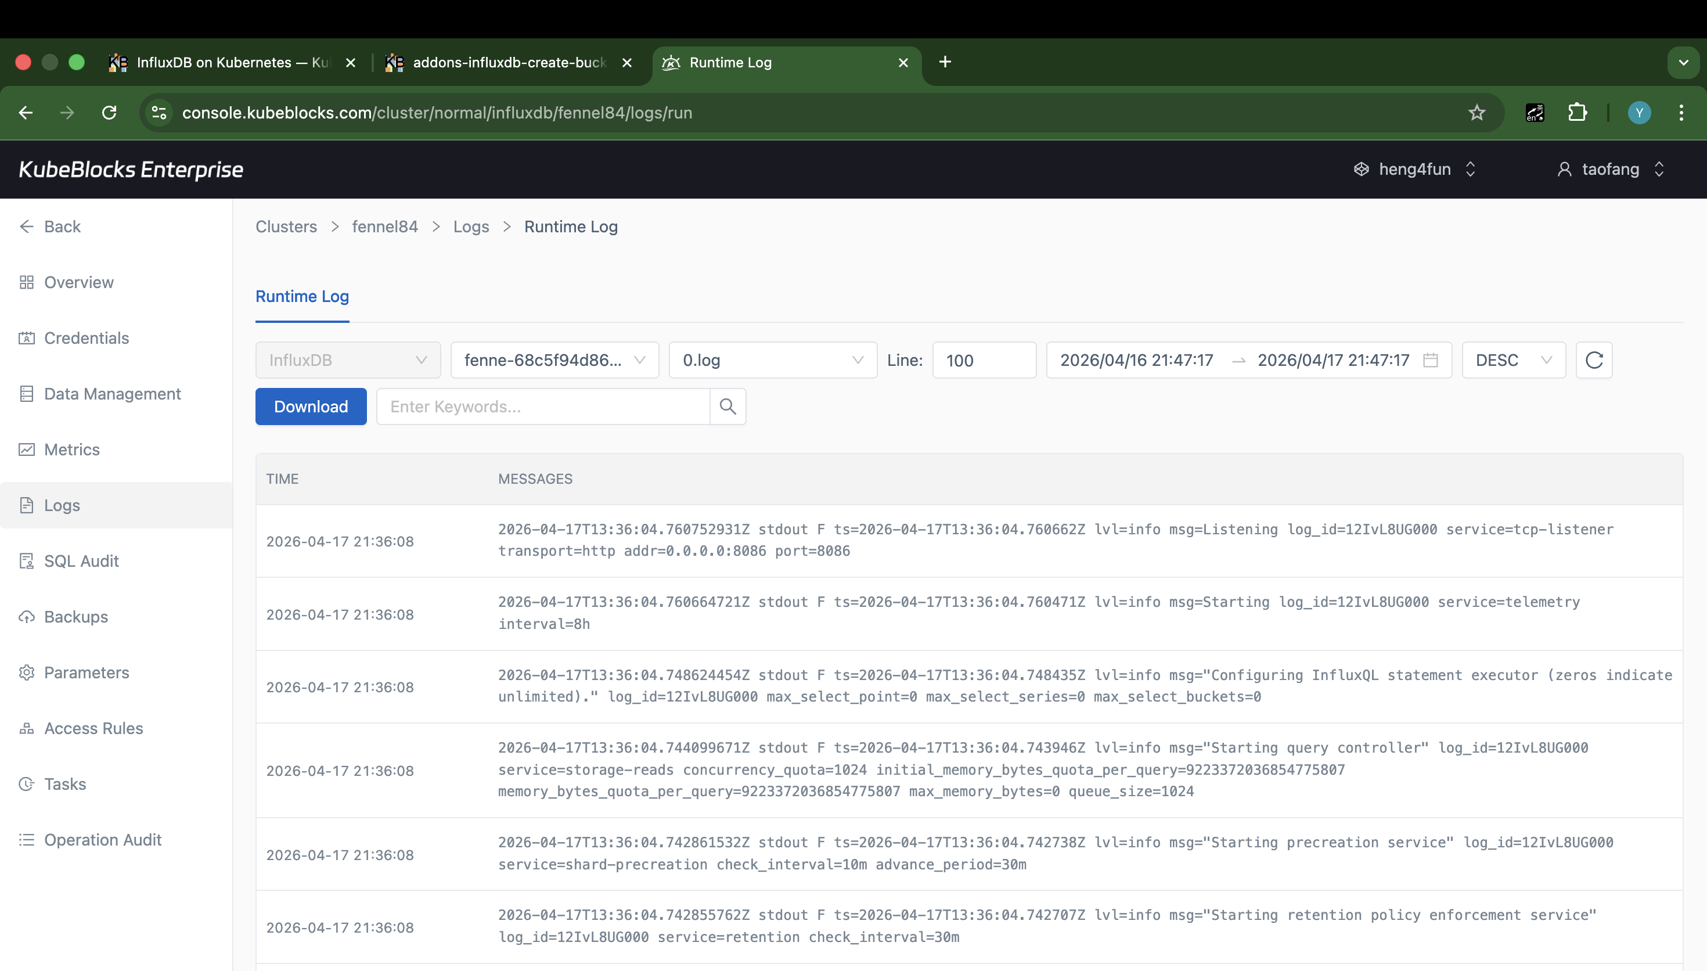Click the Backups cloud icon in sidebar
This screenshot has width=1707, height=971.
point(27,617)
